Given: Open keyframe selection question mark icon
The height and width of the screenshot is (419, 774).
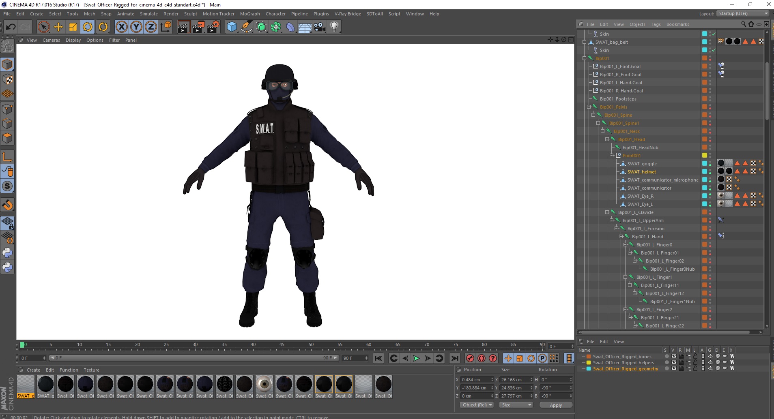Looking at the screenshot, I should pyautogui.click(x=493, y=358).
